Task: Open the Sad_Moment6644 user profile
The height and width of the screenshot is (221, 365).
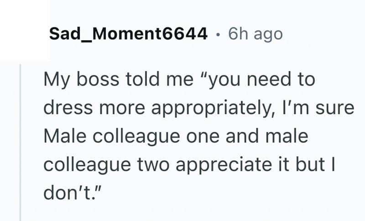Action: (128, 34)
